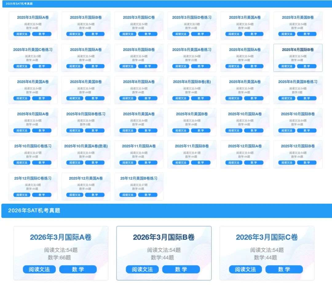332x290 pixels.
Task: Open 数学 for 2025年9月美国A卷
Action: click(x=148, y=131)
